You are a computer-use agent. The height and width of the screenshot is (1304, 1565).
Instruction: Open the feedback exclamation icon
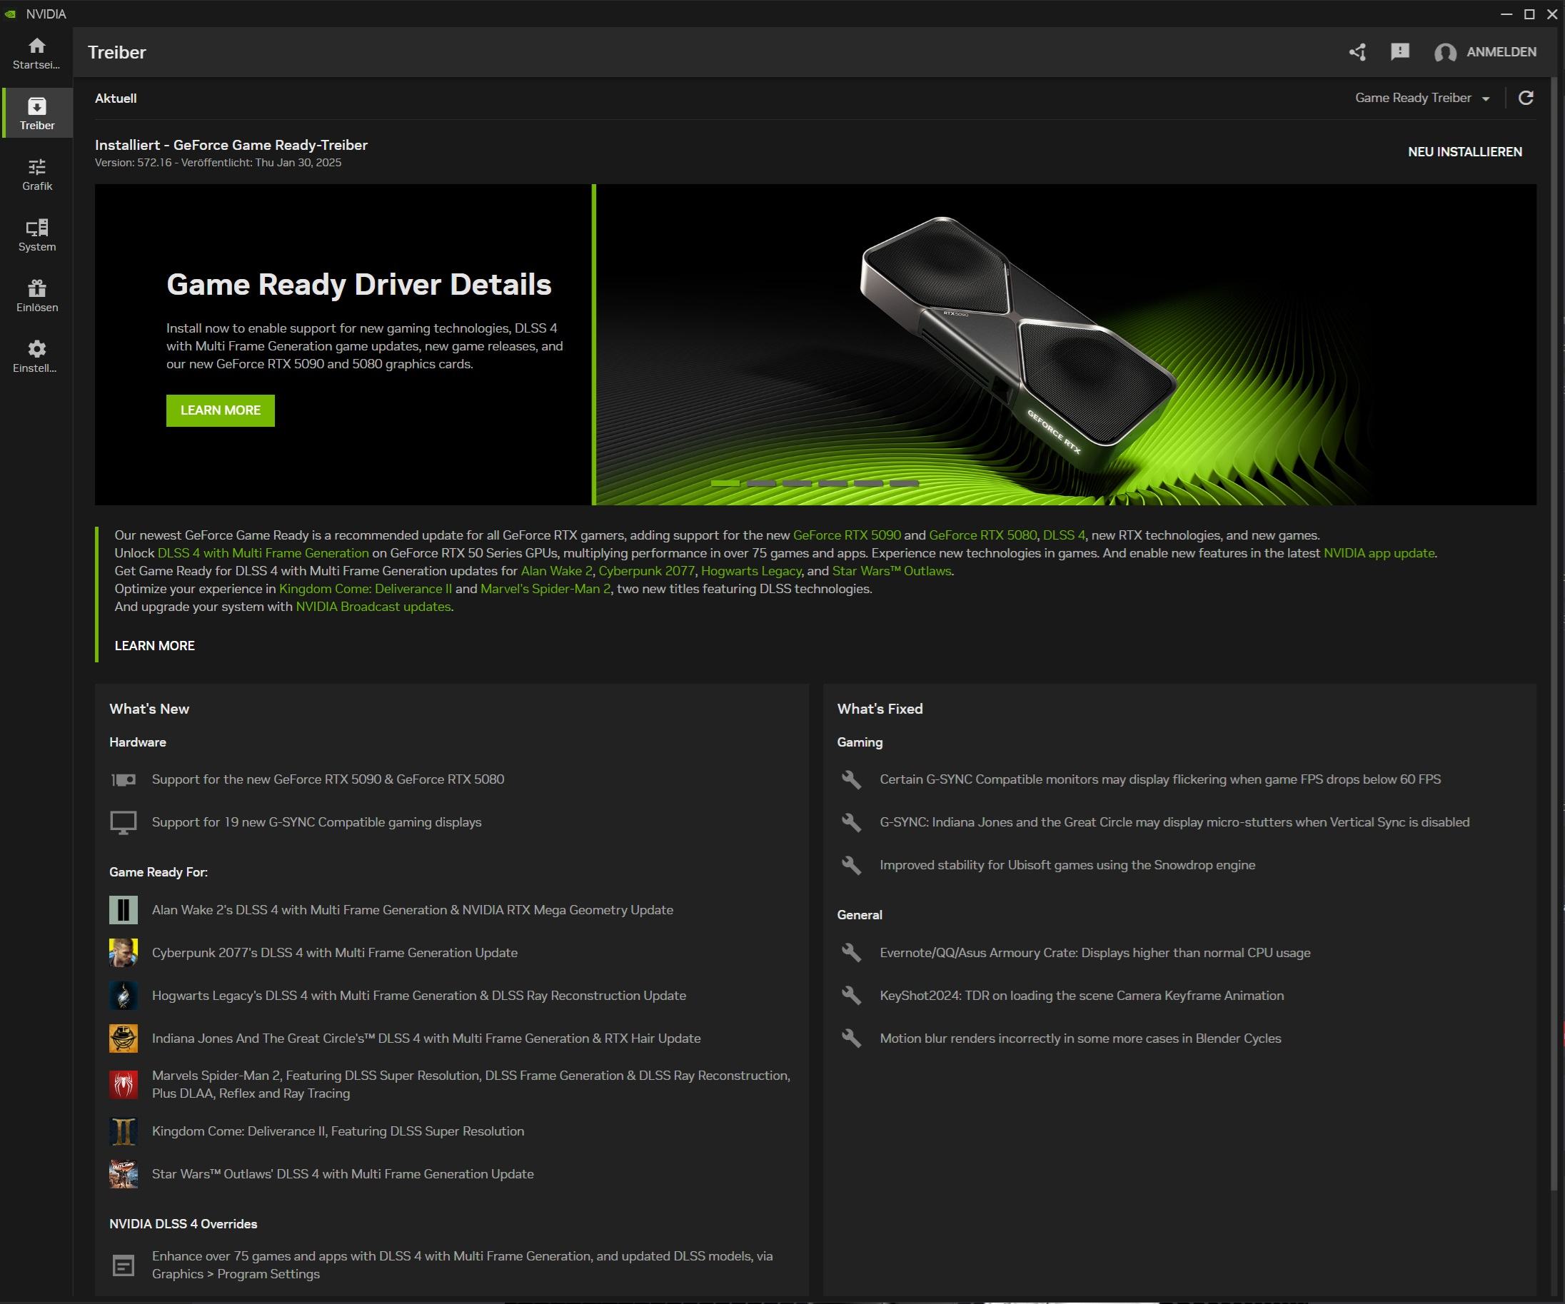coord(1399,51)
